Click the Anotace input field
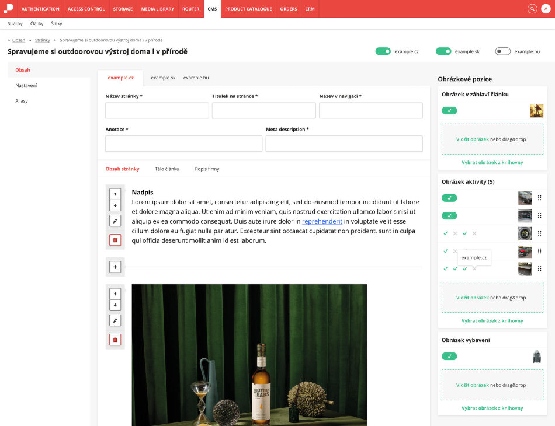The width and height of the screenshot is (555, 426). point(183,144)
